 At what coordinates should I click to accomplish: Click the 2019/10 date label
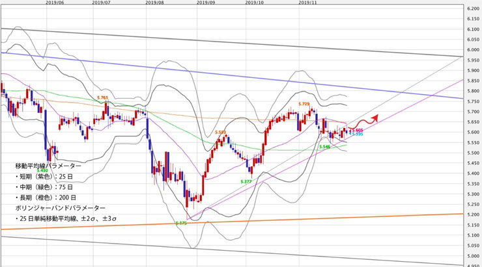click(255, 3)
